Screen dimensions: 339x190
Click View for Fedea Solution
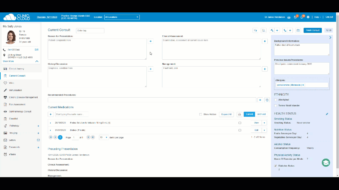tap(256, 123)
